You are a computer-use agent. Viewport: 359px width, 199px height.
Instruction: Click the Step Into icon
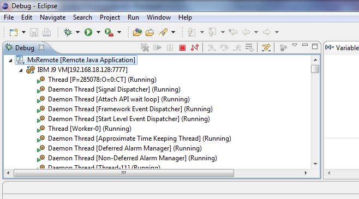(x=211, y=47)
